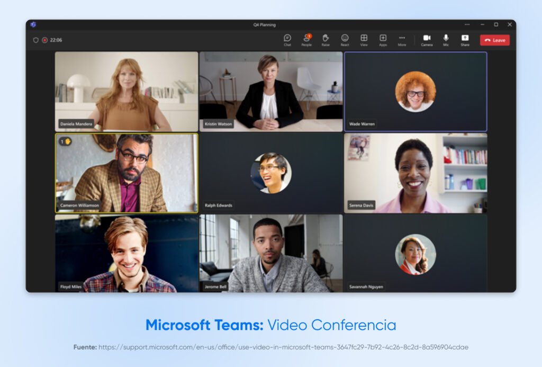Open the Chat panel
The image size is (542, 367).
287,40
